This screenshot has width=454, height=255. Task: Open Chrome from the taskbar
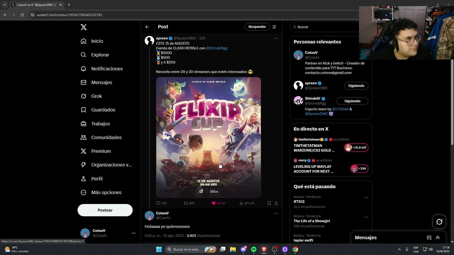[295, 249]
